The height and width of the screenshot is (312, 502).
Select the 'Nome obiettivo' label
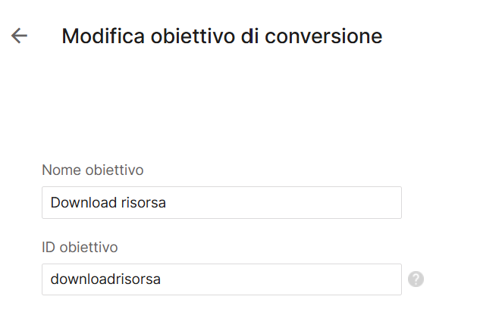[93, 170]
